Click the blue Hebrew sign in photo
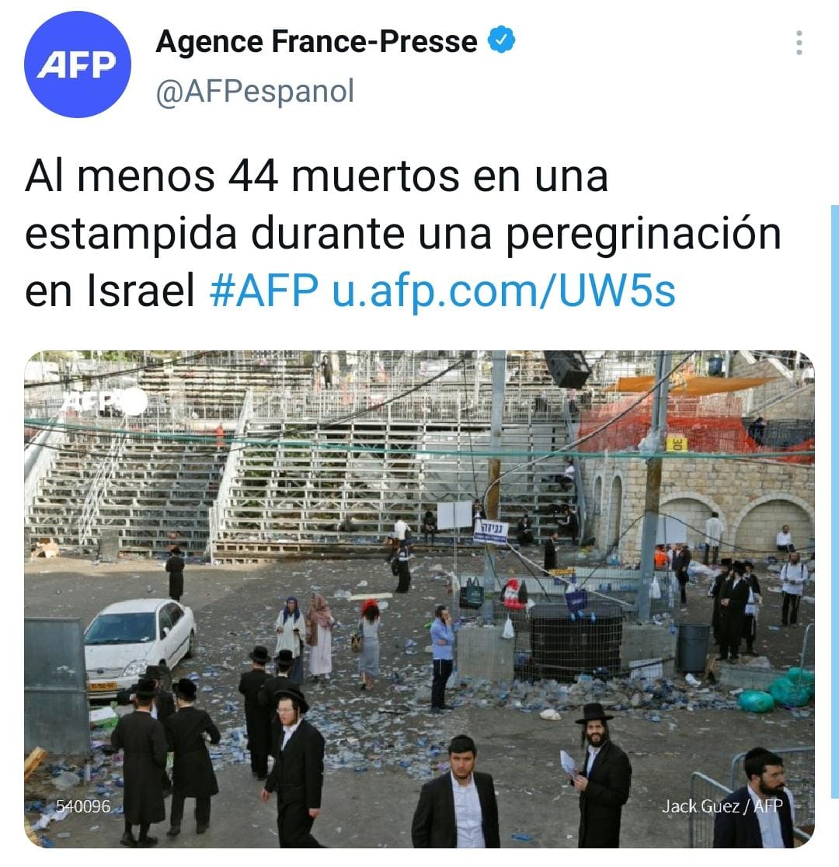Image resolution: width=839 pixels, height=867 pixels. coord(490,531)
